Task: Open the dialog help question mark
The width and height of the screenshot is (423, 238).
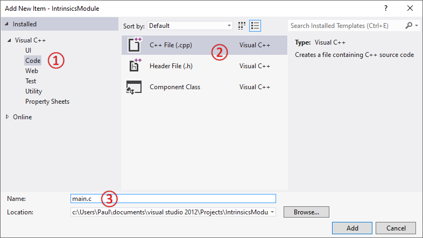Action: point(386,9)
